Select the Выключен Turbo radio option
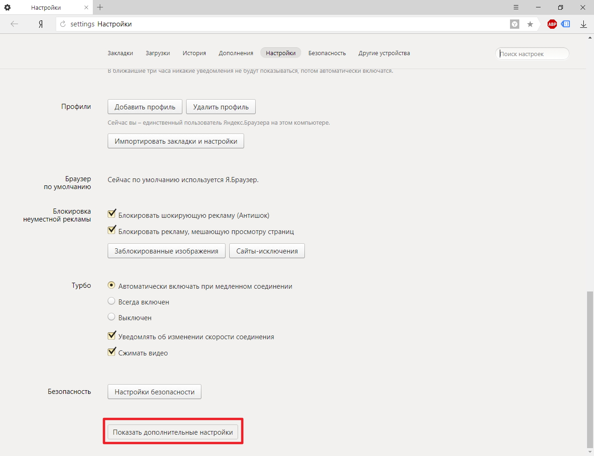The image size is (594, 456). (111, 317)
